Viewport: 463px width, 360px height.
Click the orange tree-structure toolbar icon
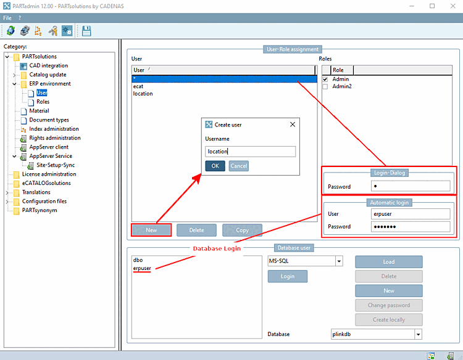tap(38, 31)
